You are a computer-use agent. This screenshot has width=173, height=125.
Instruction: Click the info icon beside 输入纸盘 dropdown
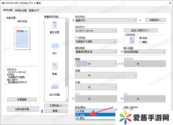[x=122, y=52]
